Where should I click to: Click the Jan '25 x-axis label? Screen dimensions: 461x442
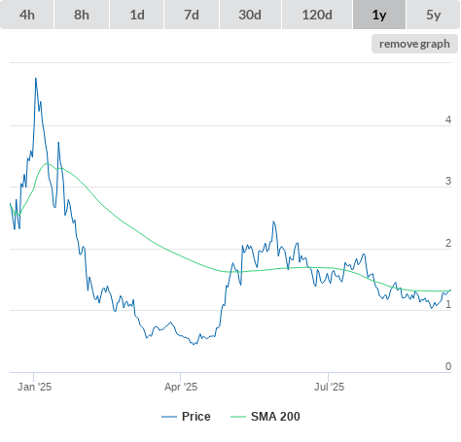(34, 387)
